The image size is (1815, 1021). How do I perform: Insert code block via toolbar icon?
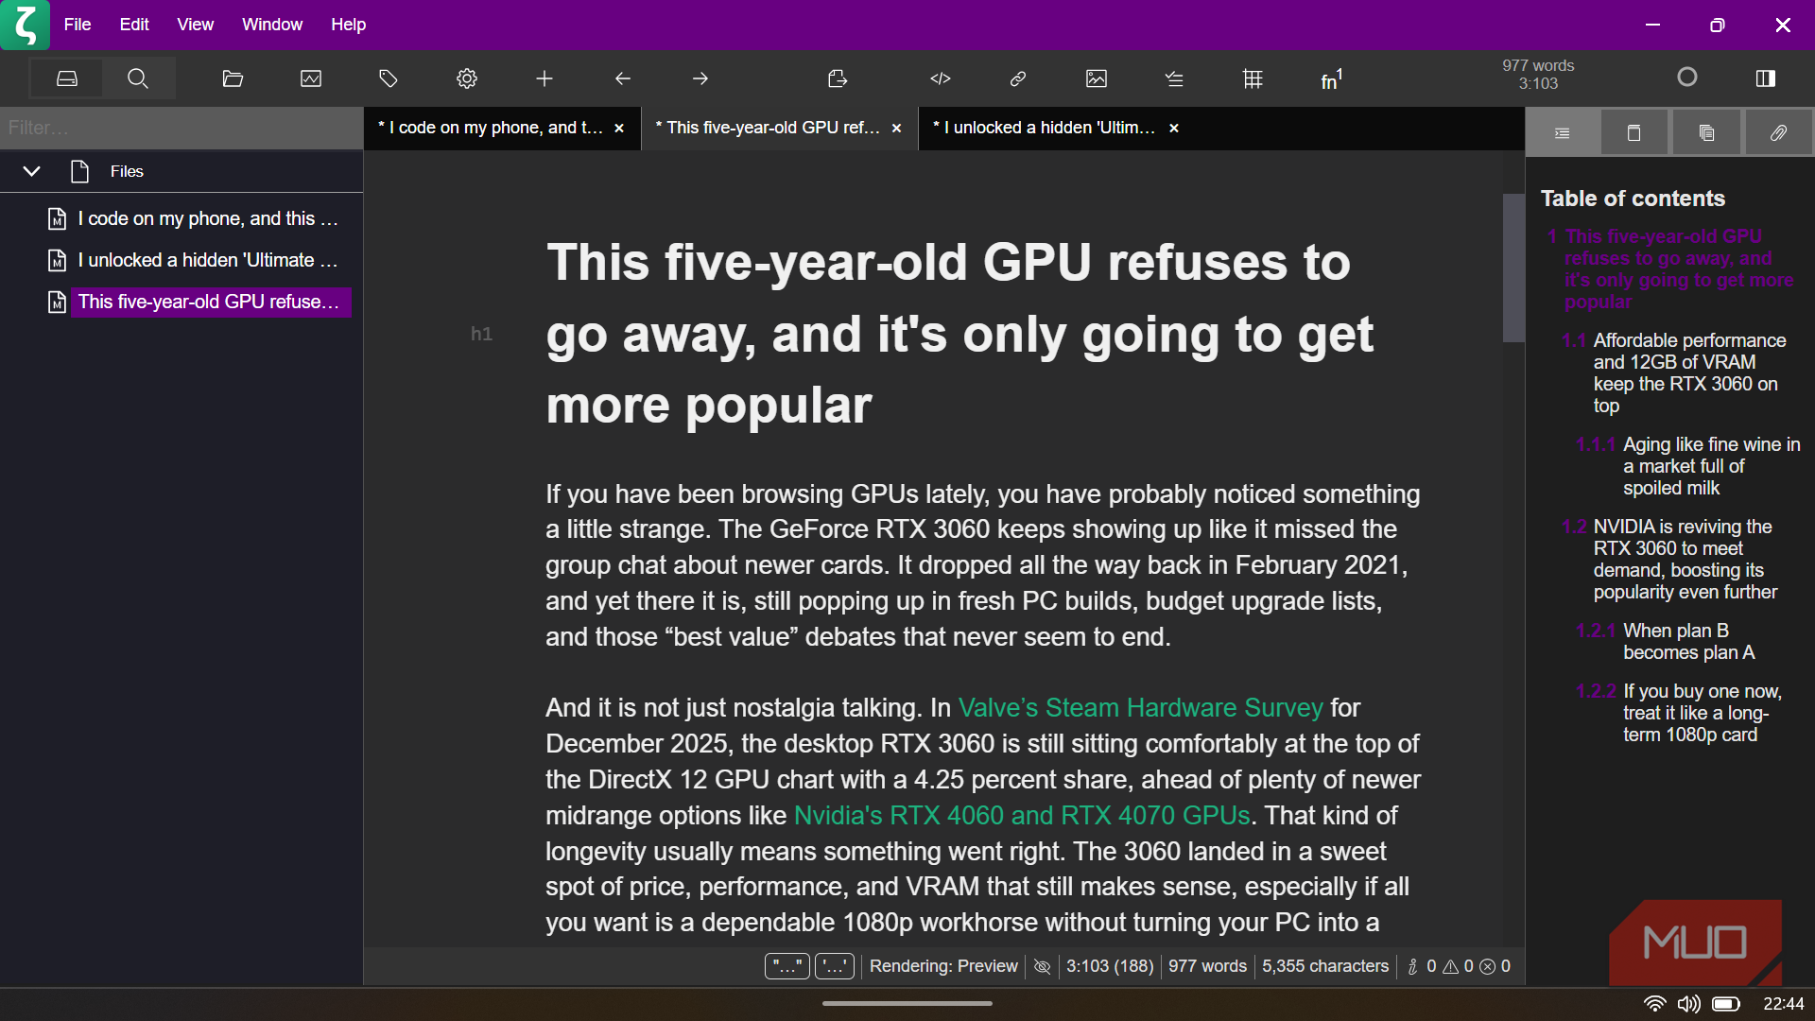[940, 78]
